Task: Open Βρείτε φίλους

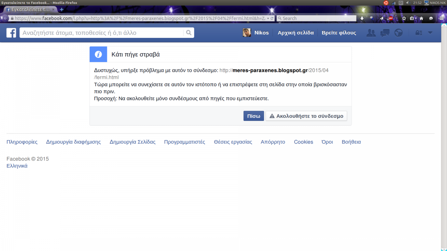Action: pos(339,33)
